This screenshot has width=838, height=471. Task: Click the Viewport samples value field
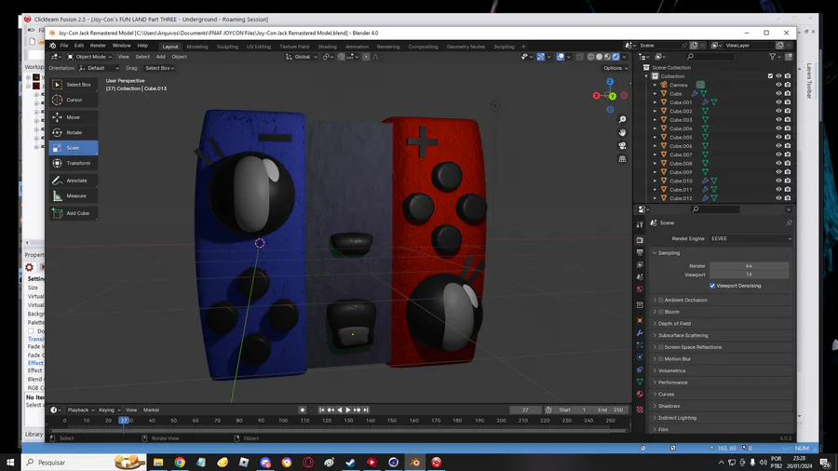coord(750,275)
